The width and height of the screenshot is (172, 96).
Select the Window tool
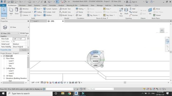(24, 9)
